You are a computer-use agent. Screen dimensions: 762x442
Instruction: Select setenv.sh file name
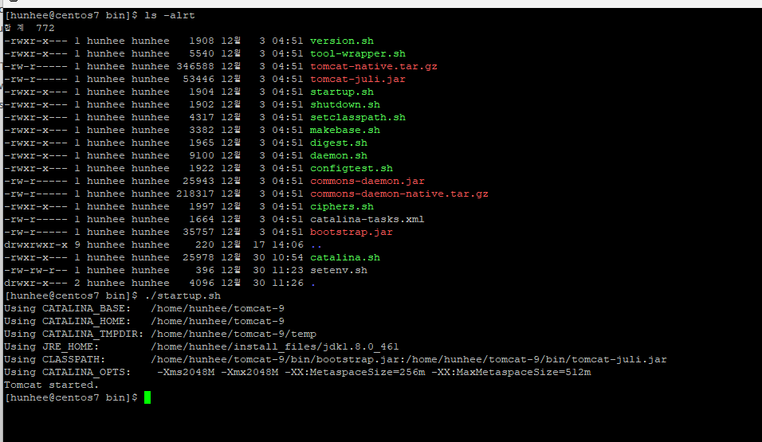click(339, 270)
